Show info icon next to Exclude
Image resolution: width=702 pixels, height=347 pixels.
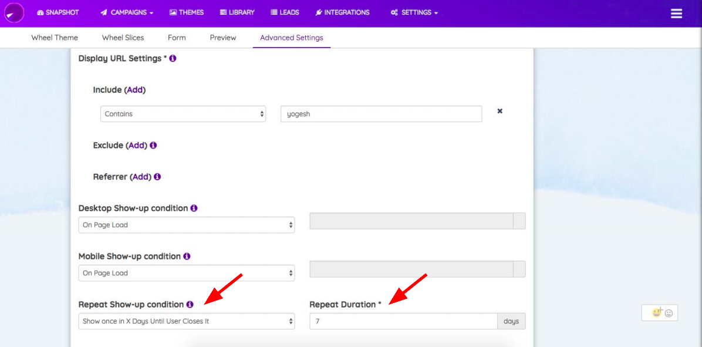click(154, 146)
